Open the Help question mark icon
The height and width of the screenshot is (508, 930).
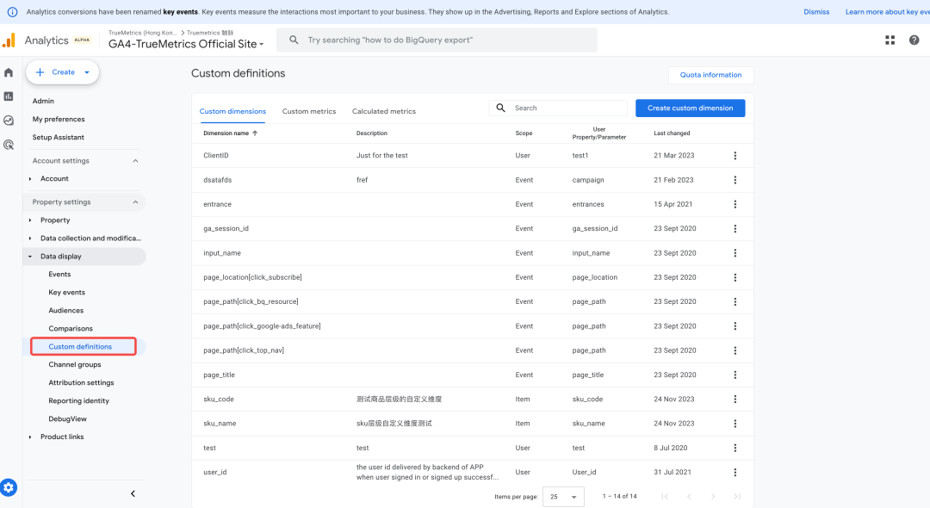tap(914, 40)
